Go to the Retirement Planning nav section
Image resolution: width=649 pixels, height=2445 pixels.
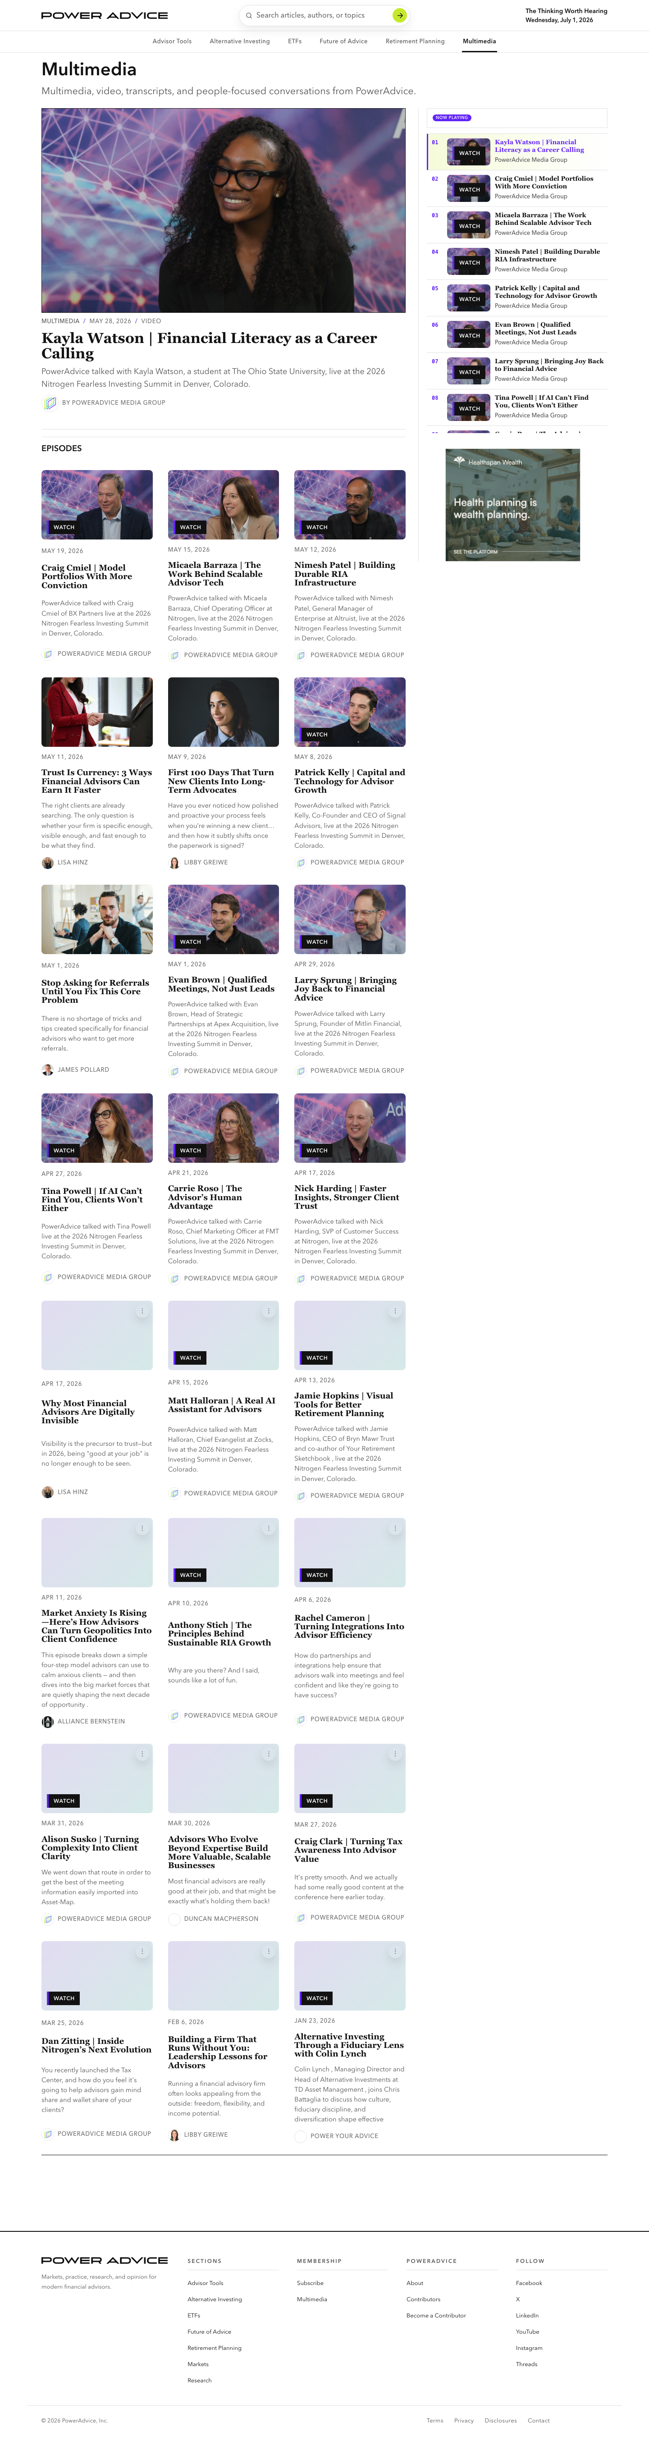coord(415,42)
